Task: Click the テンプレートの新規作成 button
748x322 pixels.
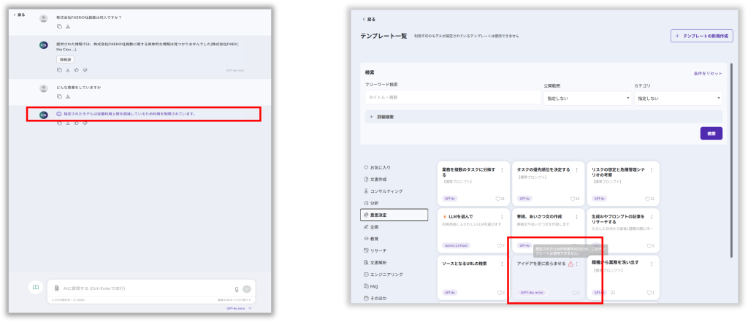Action: pyautogui.click(x=701, y=36)
